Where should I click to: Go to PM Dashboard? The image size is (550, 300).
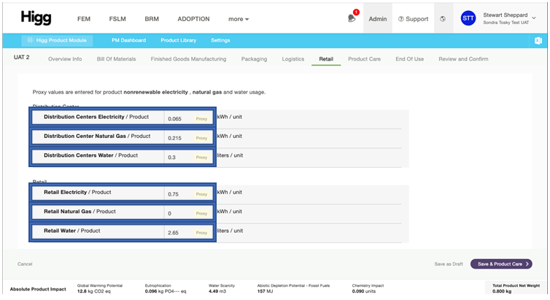(128, 40)
